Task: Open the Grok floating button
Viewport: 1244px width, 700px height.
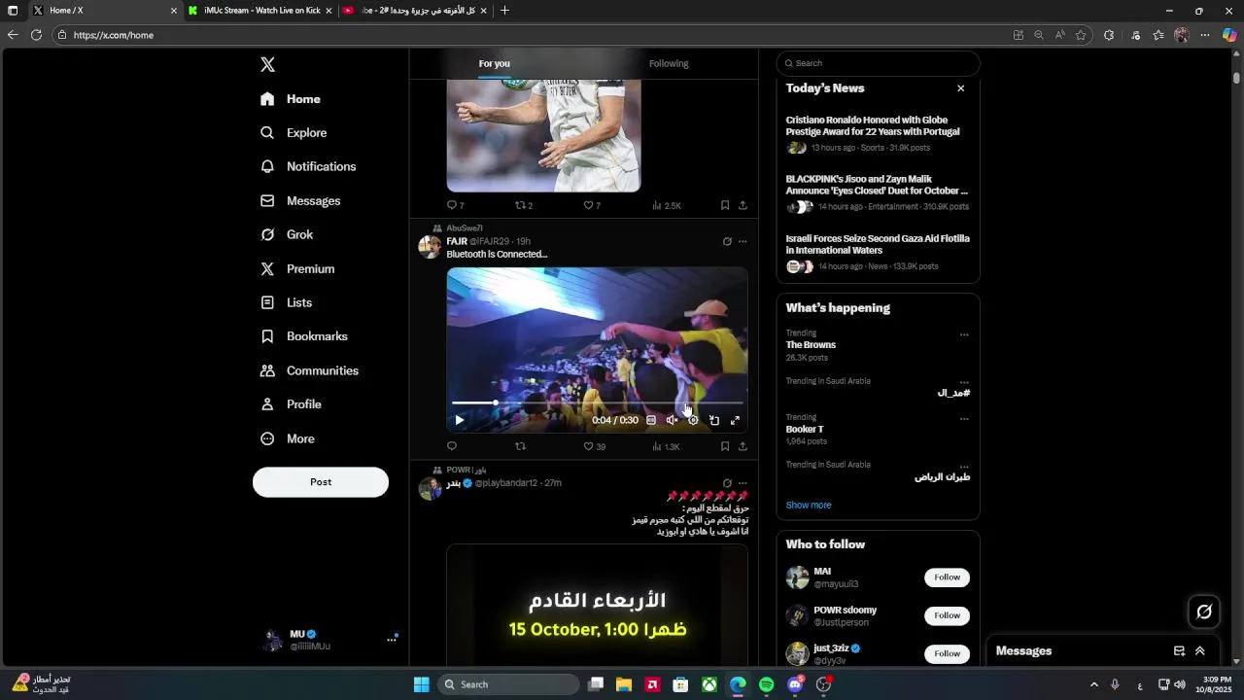Action: point(1204,612)
